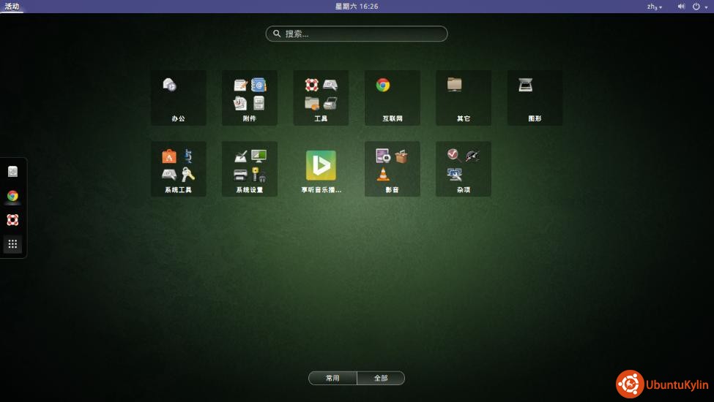Viewport: 714px width, 402px height.
Task: Toggle the show applications grid button in dock
Action: (12, 244)
